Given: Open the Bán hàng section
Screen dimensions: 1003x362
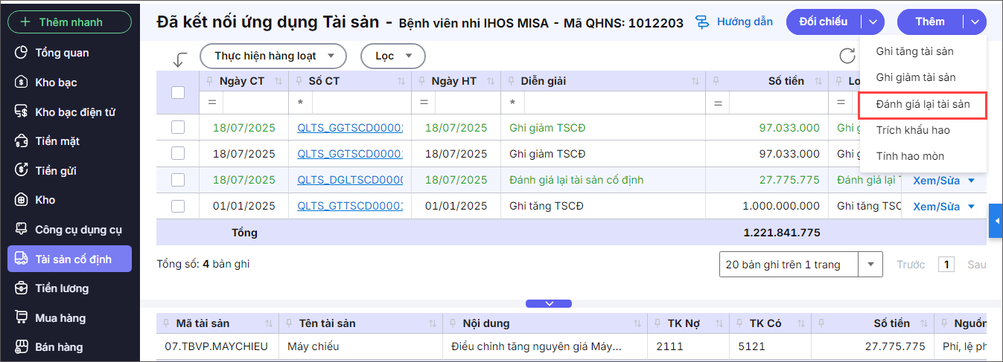Looking at the screenshot, I should (59, 347).
